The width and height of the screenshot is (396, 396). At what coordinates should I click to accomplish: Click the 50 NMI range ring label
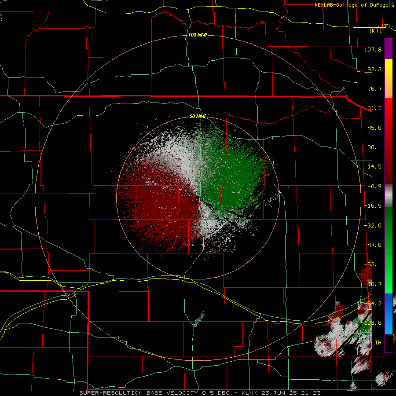tap(198, 116)
